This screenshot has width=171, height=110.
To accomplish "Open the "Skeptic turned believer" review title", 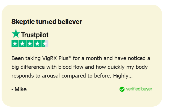I will point(47,22).
